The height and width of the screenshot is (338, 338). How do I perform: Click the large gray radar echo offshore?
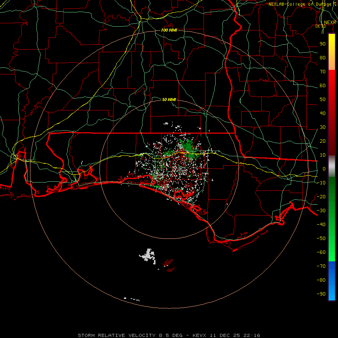(x=148, y=256)
